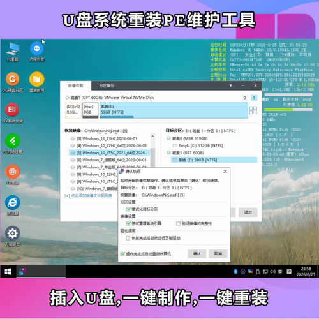This screenshot has height=319, width=319.
Task: Toggle 操作完成后自动重启计算机 checkbox
Action: (x=122, y=254)
